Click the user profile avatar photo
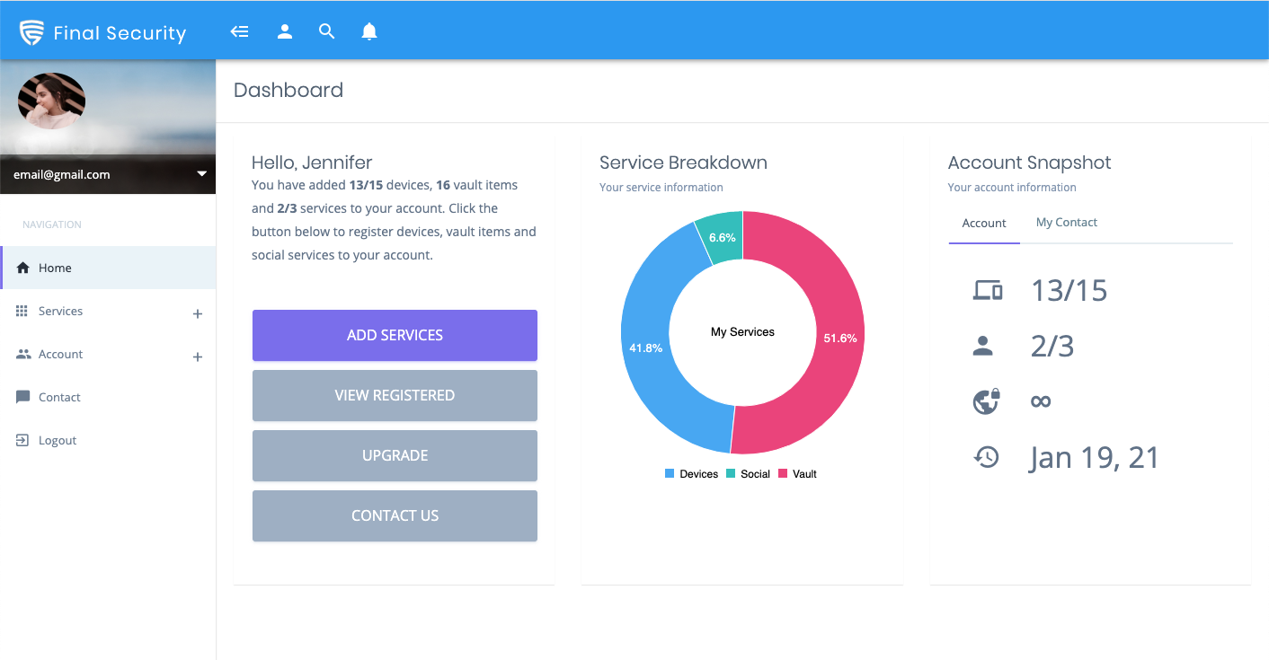Image resolution: width=1269 pixels, height=660 pixels. [x=51, y=101]
